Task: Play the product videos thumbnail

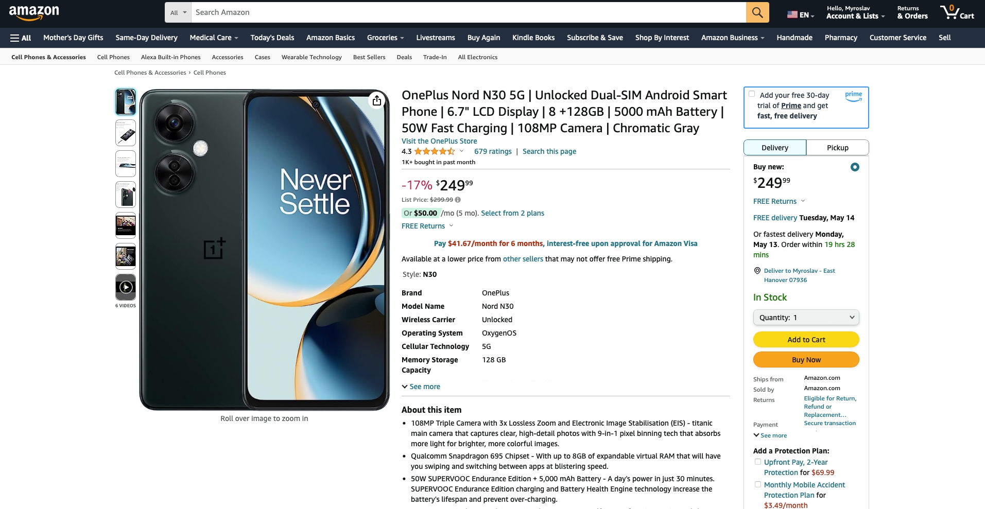Action: pyautogui.click(x=126, y=287)
